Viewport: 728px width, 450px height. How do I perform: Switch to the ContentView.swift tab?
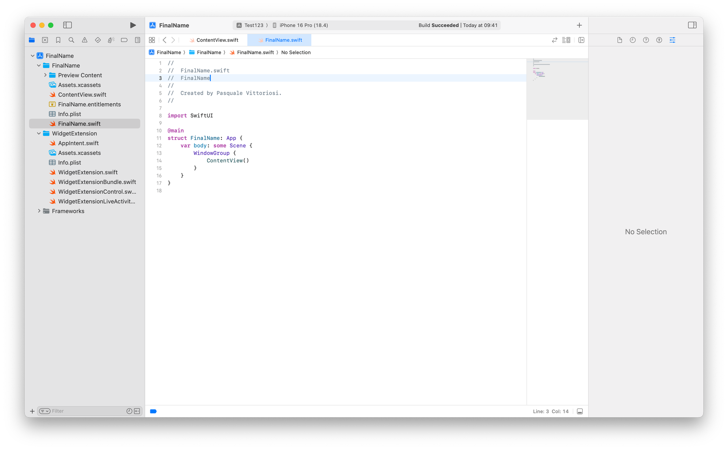click(217, 40)
